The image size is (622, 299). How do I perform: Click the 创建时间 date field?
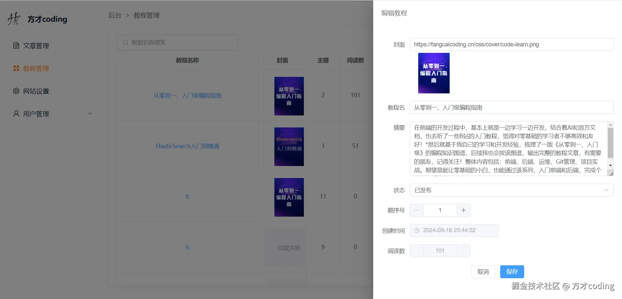[x=454, y=230]
